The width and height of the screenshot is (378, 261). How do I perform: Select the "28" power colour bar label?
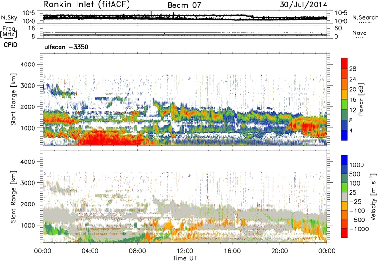[x=352, y=69]
